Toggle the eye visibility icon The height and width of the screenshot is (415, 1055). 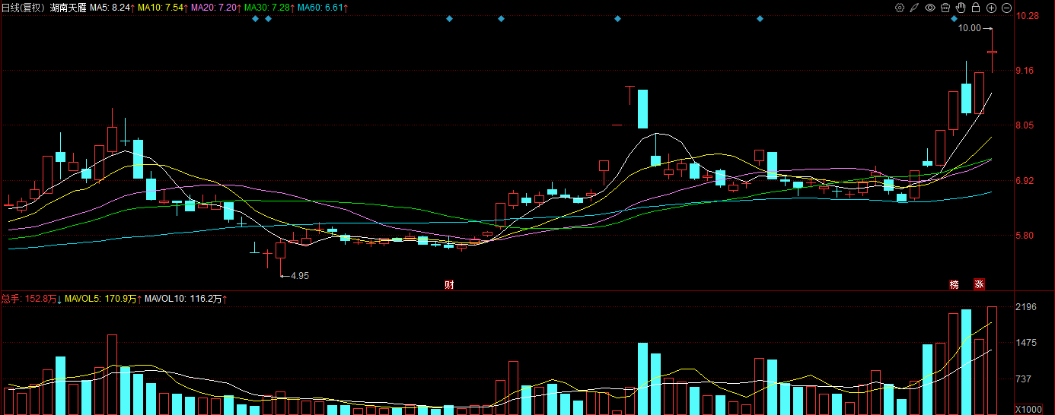coord(930,8)
